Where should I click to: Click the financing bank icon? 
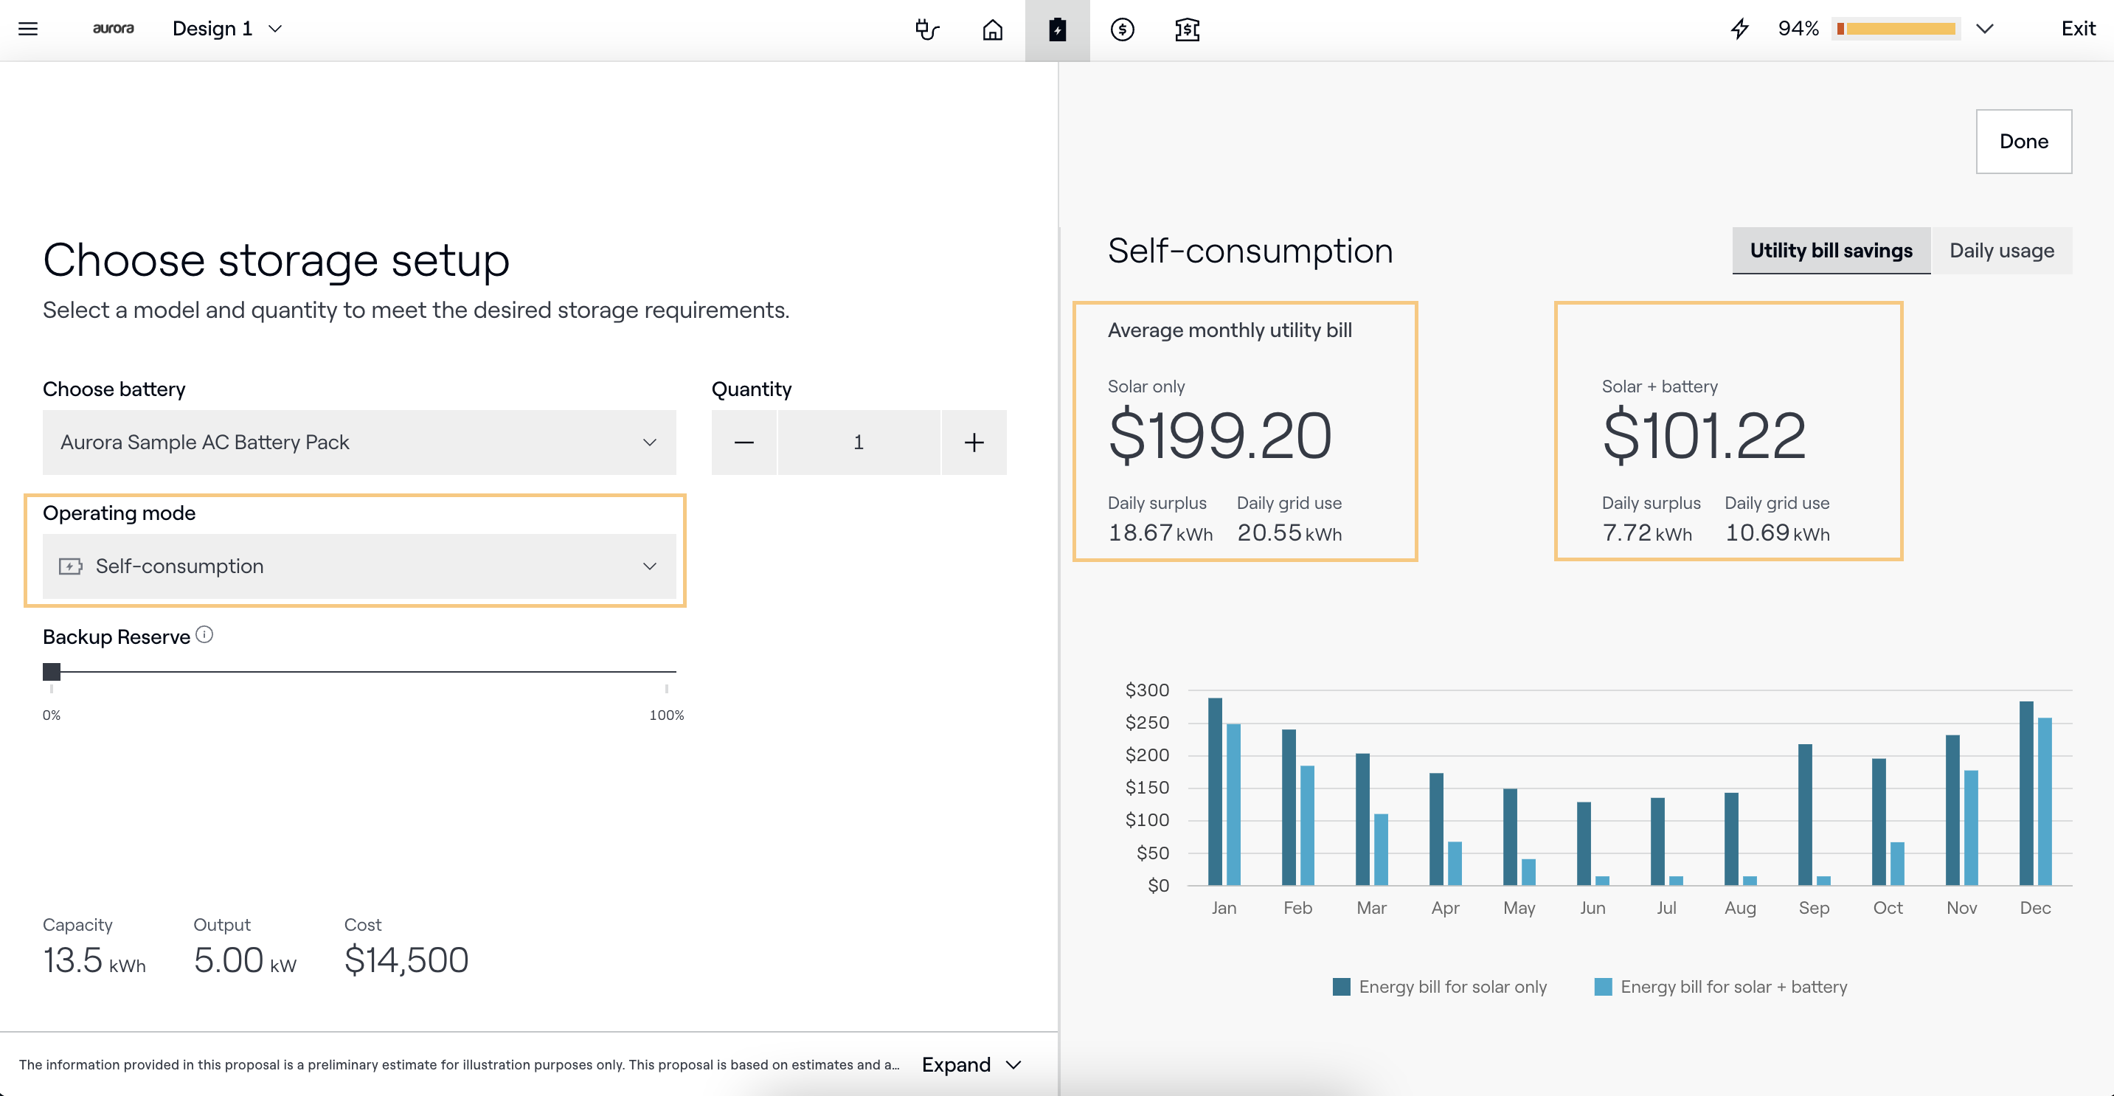pyautogui.click(x=1187, y=30)
